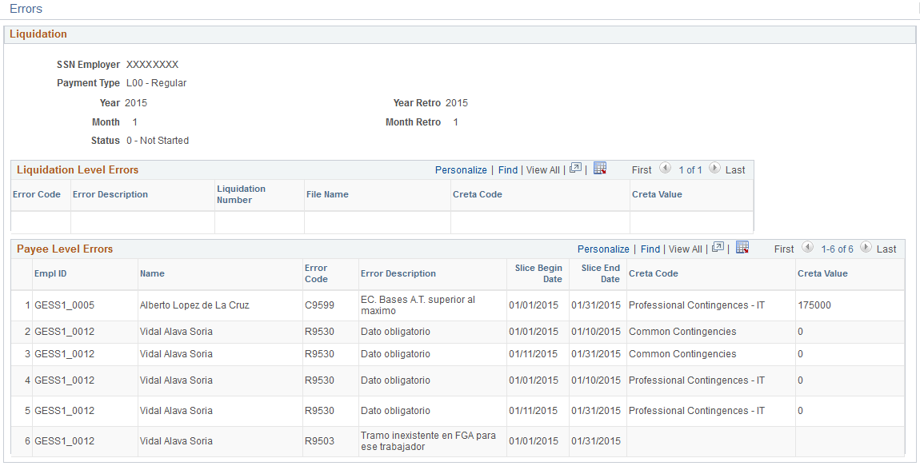Image resolution: width=920 pixels, height=466 pixels.
Task: Select row with error code C9599
Action: [458, 305]
